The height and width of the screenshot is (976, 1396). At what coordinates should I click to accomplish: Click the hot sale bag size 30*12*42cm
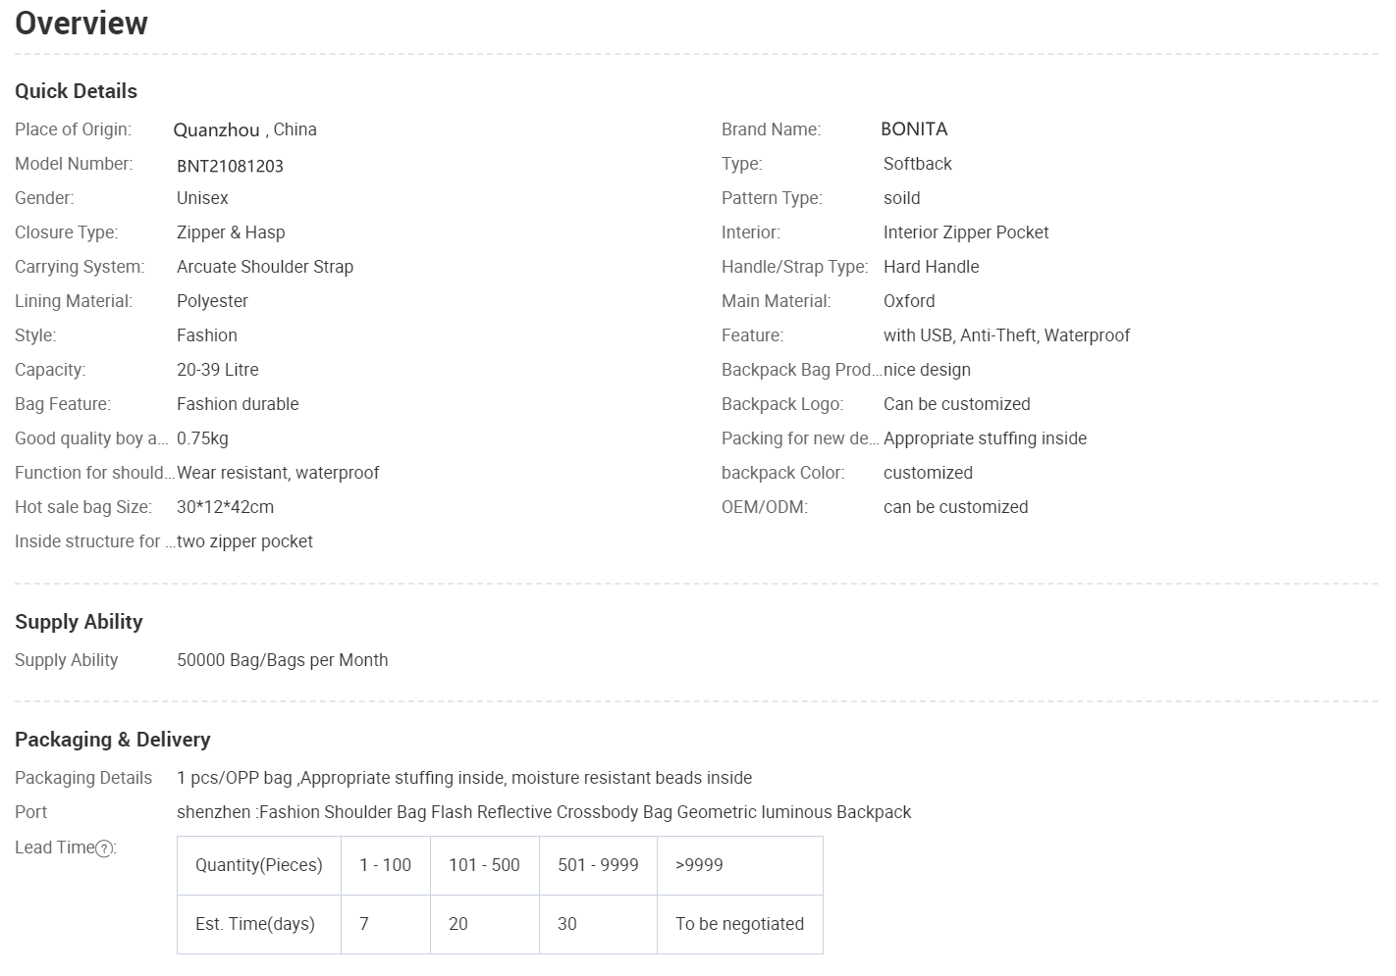point(225,507)
